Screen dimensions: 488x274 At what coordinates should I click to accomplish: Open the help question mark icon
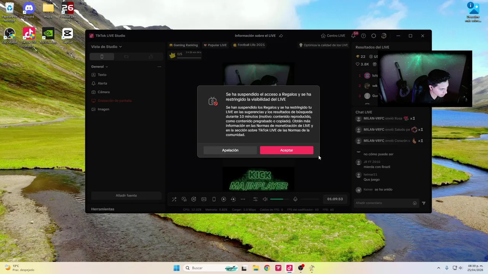[x=363, y=36]
